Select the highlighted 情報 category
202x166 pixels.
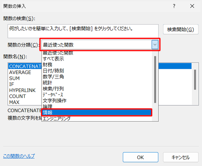(x=97, y=113)
